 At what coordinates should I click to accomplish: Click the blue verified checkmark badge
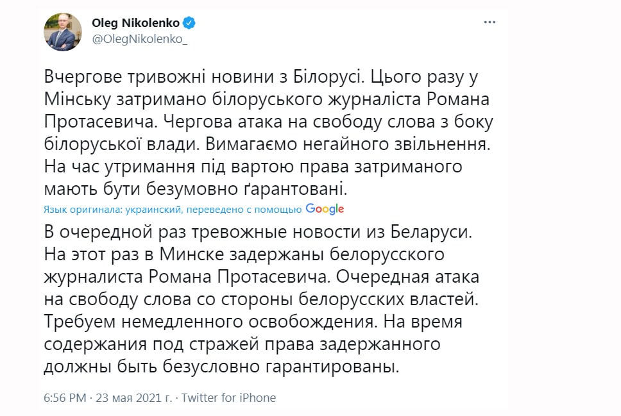coord(190,24)
